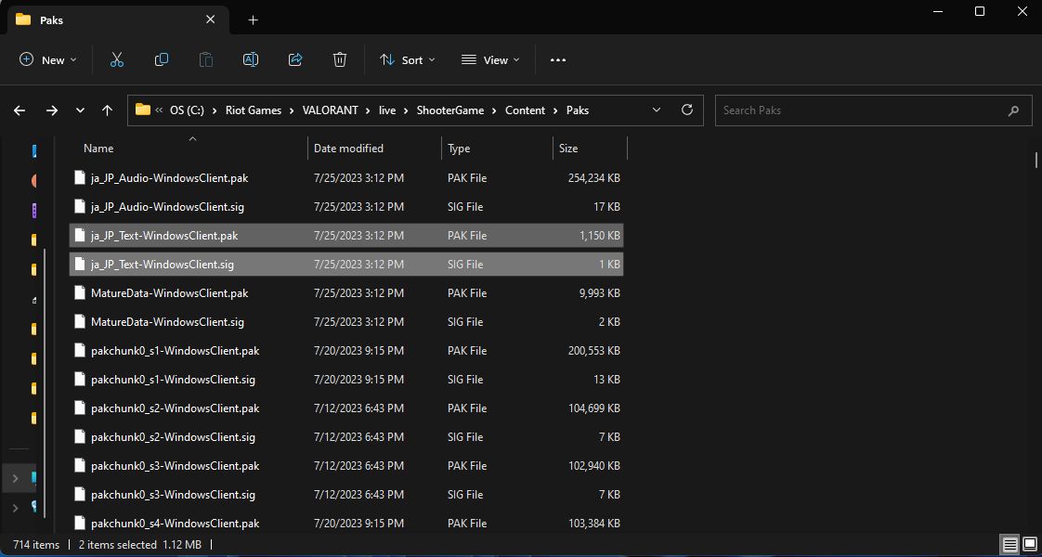The width and height of the screenshot is (1042, 557).
Task: Navigate up one folder level
Action: [107, 110]
